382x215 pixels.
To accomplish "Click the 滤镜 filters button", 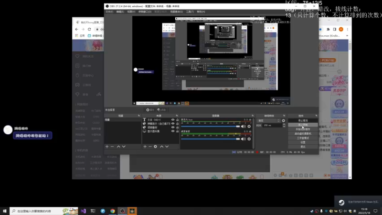I will point(161,110).
